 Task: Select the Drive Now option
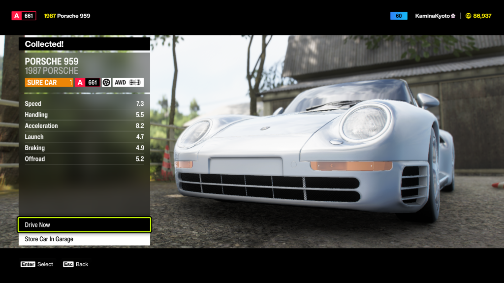[84, 225]
